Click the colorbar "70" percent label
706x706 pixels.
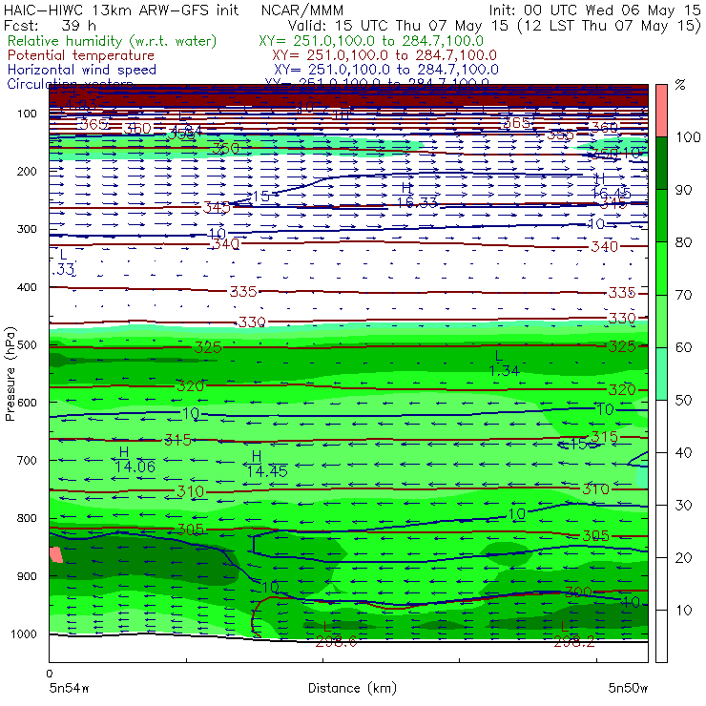click(x=683, y=295)
